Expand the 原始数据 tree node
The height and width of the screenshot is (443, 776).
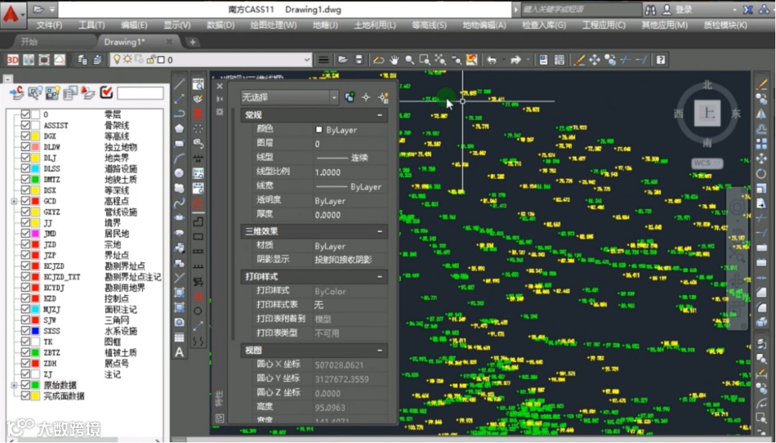tap(14, 385)
